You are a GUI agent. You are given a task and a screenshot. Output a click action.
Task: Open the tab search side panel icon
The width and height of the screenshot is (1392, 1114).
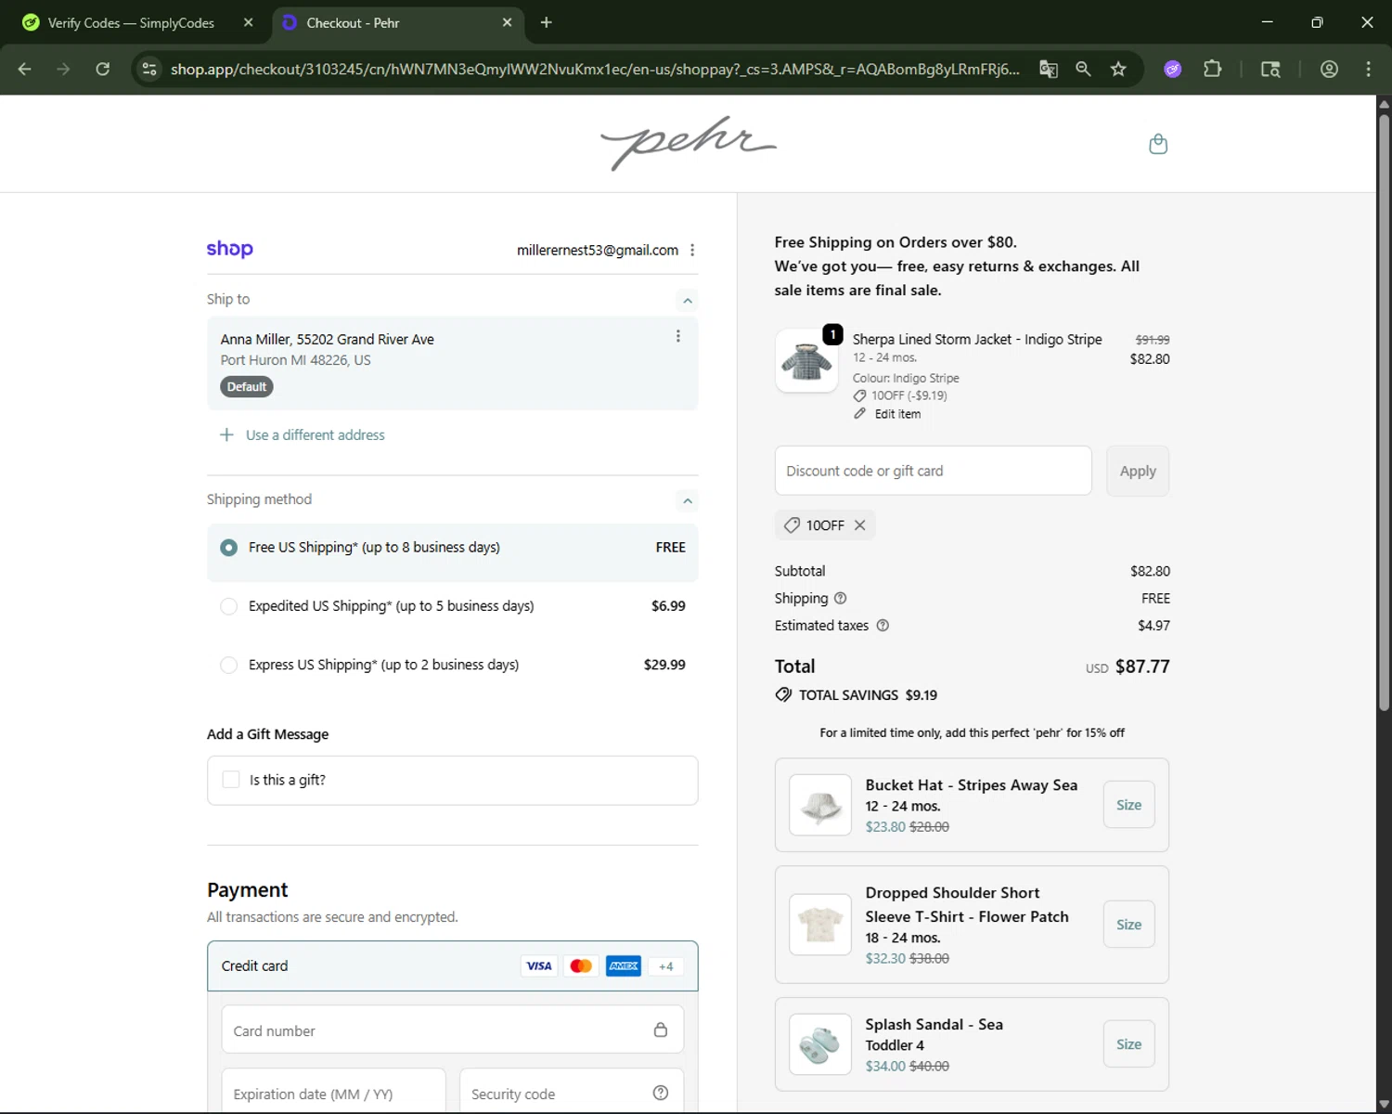coord(1270,69)
